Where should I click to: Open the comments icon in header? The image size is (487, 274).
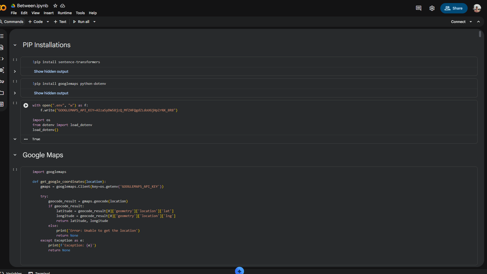[418, 8]
